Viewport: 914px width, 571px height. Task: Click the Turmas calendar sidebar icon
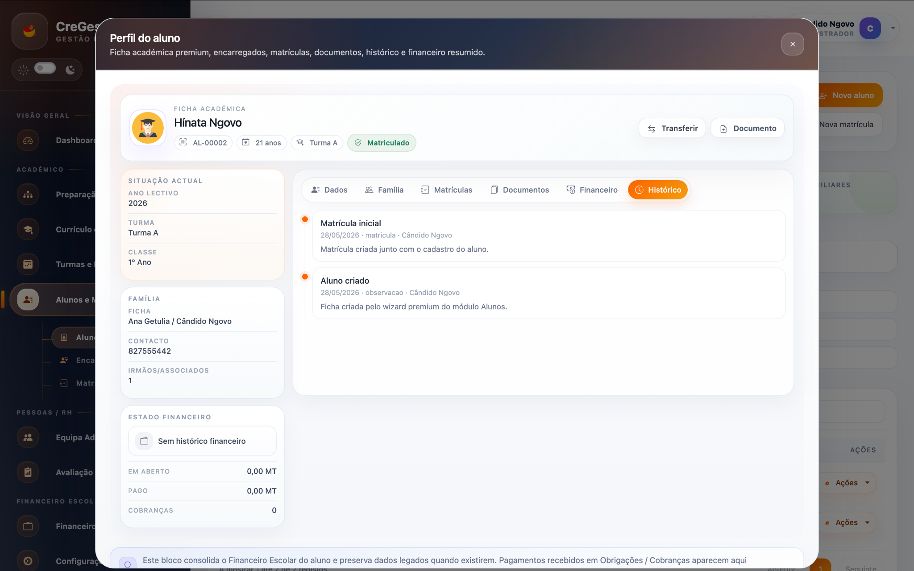tap(28, 264)
